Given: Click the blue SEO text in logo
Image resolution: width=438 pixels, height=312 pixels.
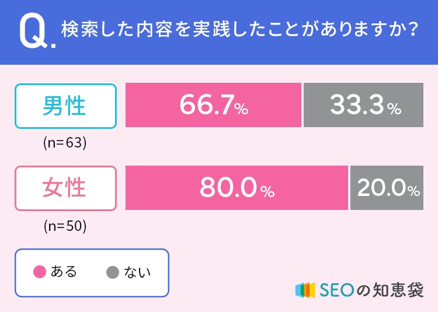Looking at the screenshot, I should pyautogui.click(x=336, y=289).
